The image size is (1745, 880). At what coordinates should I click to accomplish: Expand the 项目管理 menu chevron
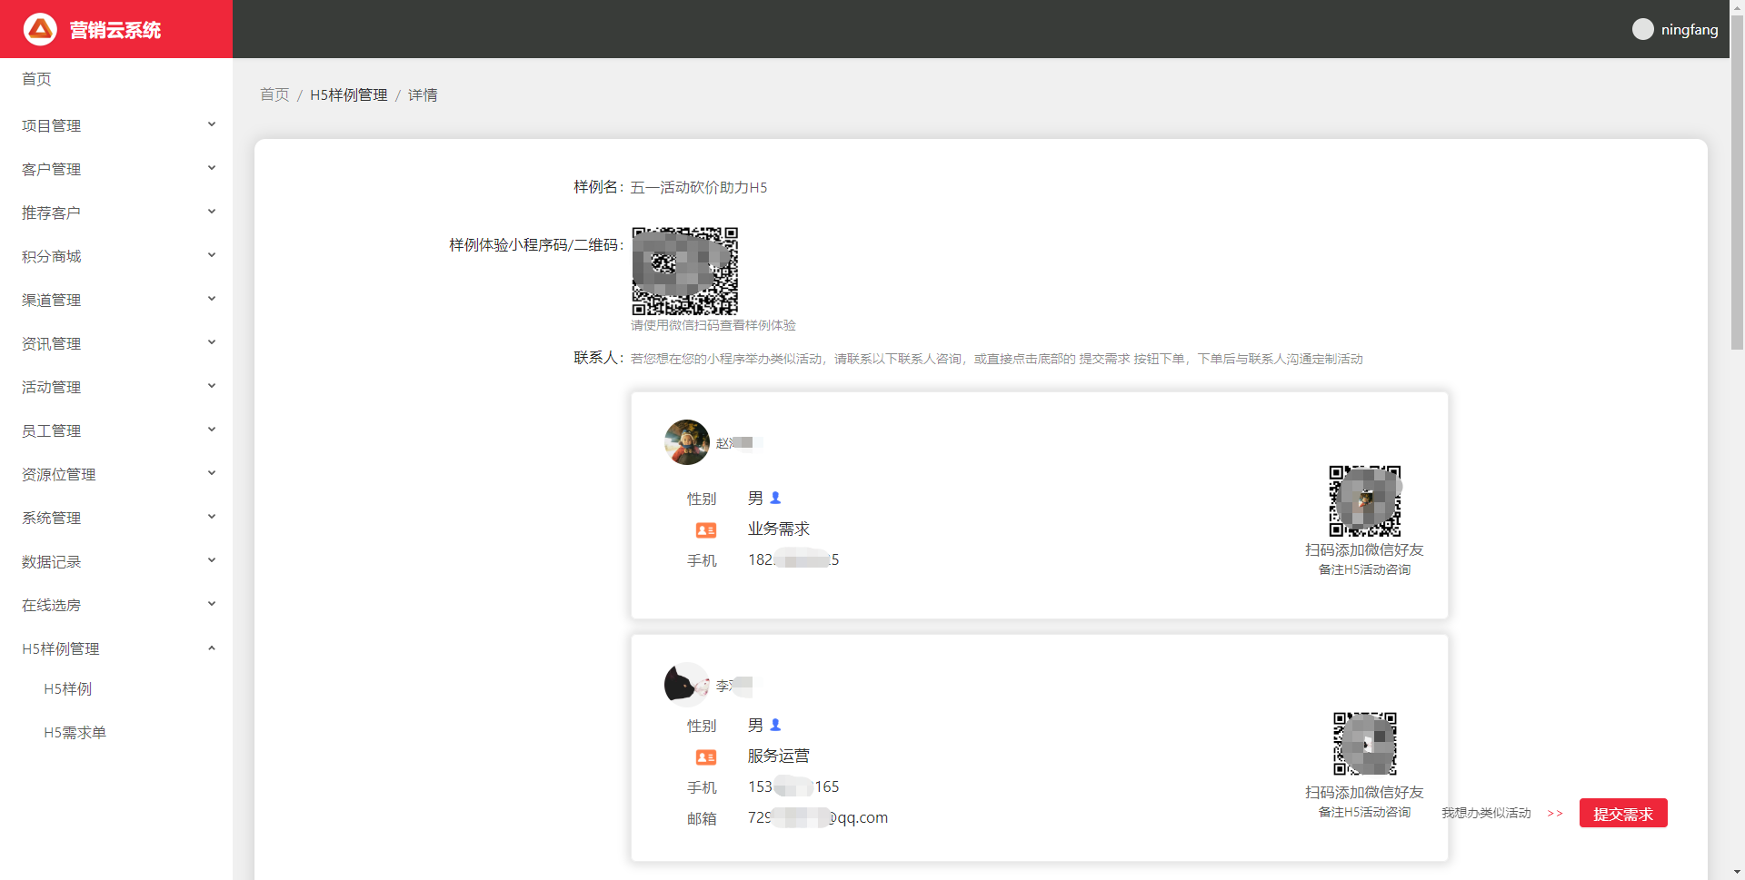pyautogui.click(x=212, y=124)
